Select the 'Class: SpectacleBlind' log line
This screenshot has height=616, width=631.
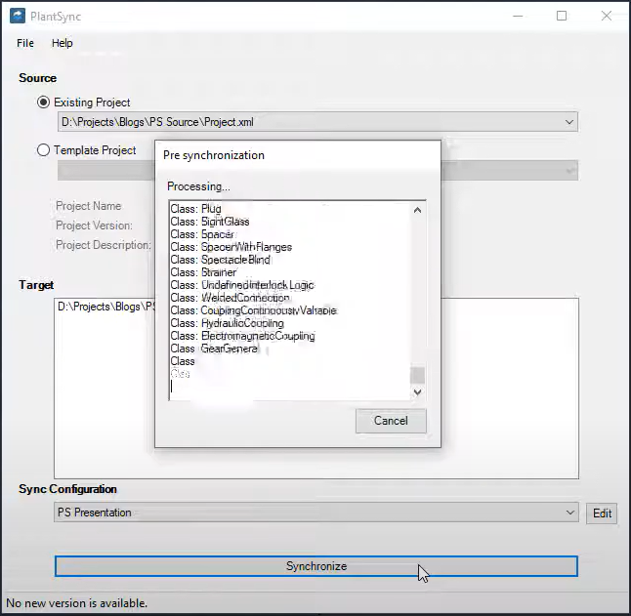coord(220,260)
